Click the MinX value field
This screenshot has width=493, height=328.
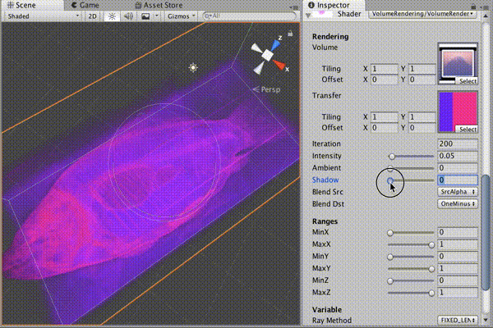pos(458,232)
